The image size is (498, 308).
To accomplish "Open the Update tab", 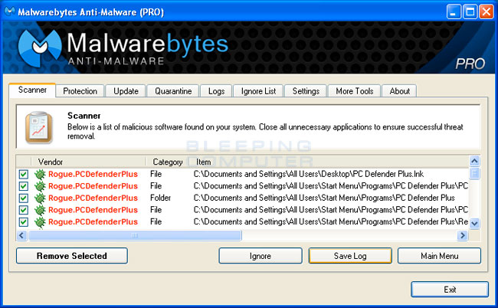I will (x=126, y=91).
